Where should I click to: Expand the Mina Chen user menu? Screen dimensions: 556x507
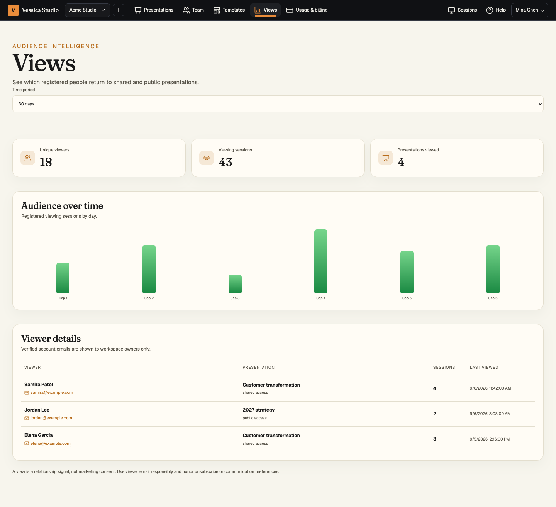530,10
